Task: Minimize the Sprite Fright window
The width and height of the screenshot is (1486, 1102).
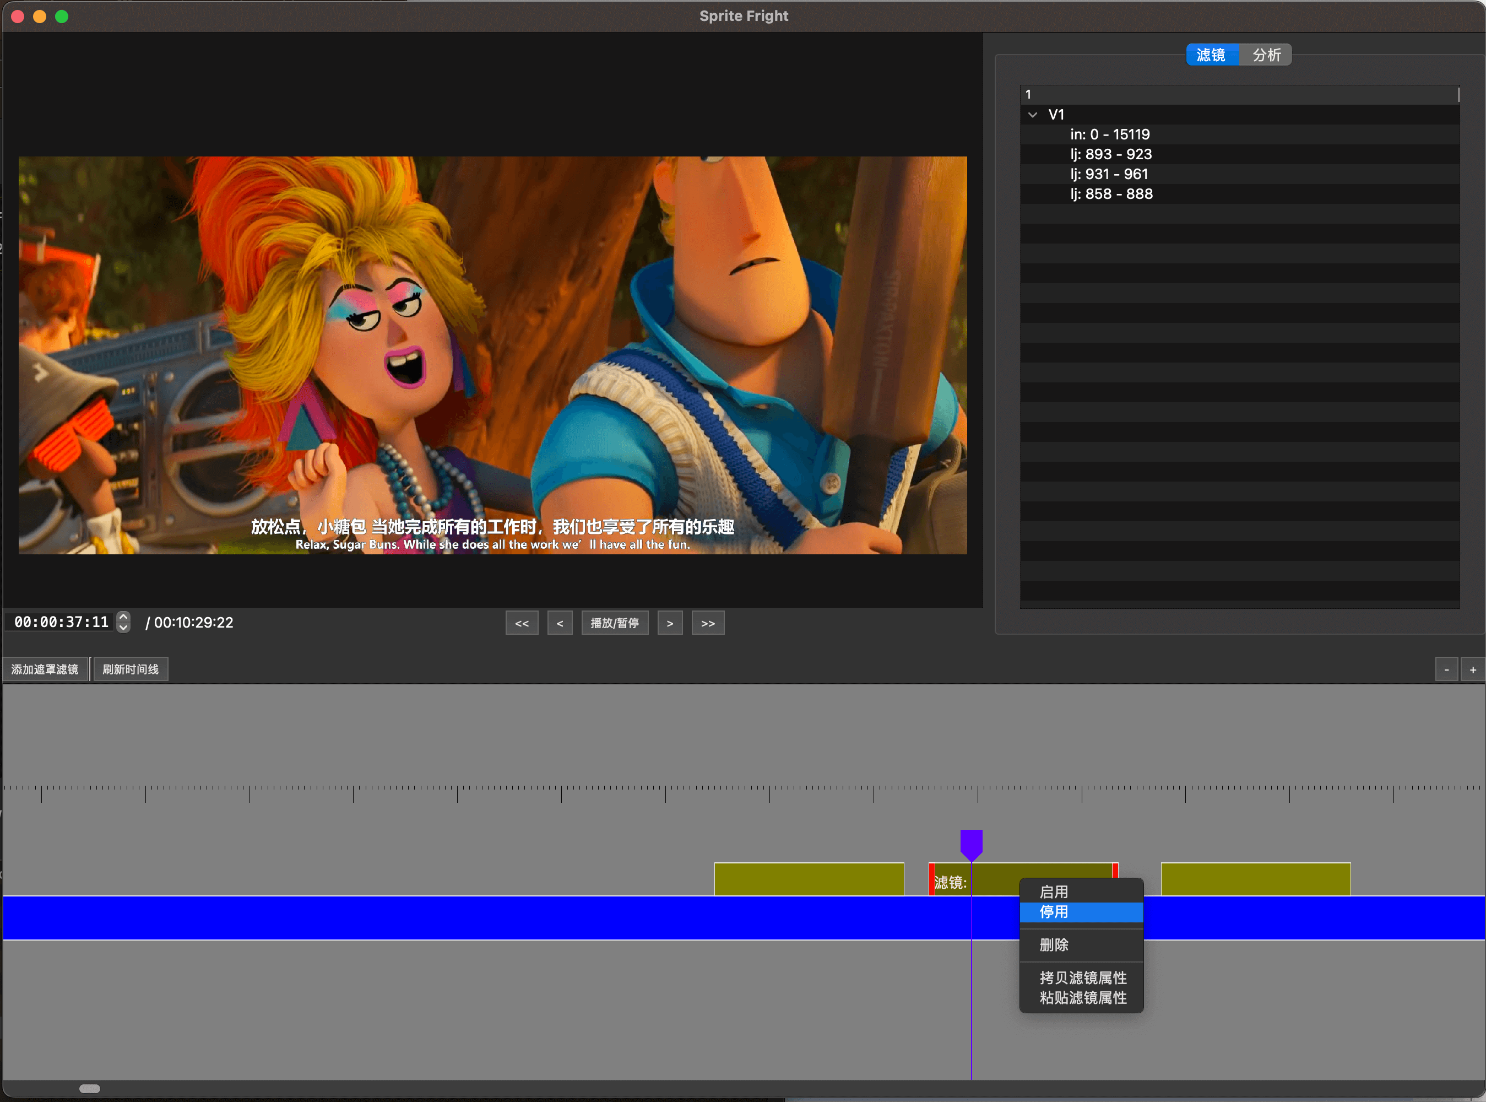Action: (40, 16)
